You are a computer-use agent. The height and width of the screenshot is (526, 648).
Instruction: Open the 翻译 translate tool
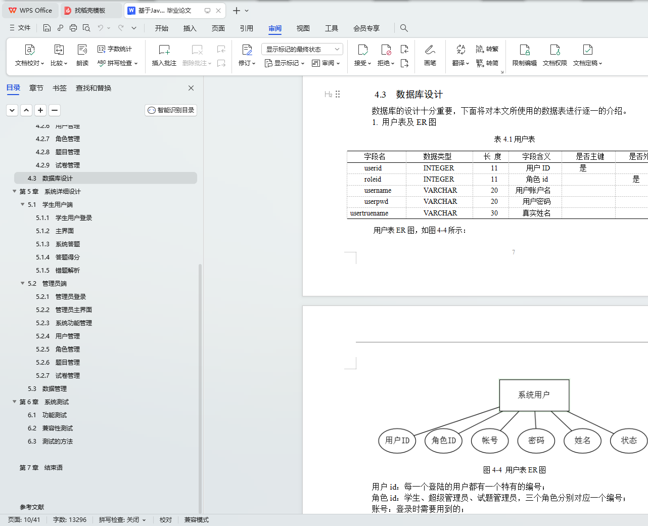click(460, 56)
